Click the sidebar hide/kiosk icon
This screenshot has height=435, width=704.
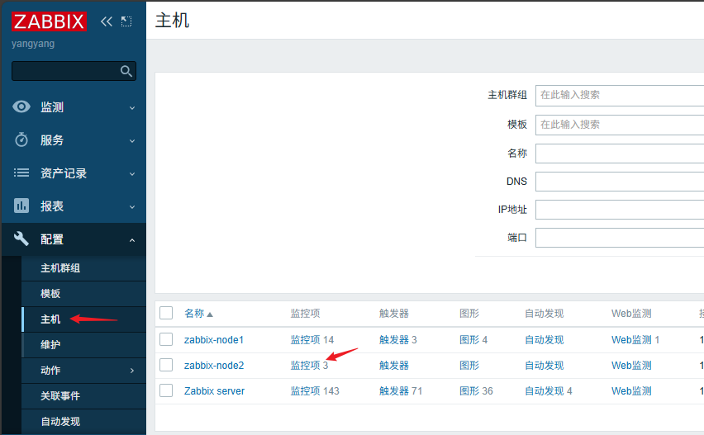pyautogui.click(x=126, y=21)
